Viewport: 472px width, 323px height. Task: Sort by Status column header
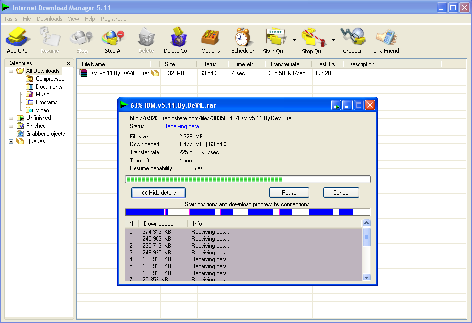tap(213, 64)
